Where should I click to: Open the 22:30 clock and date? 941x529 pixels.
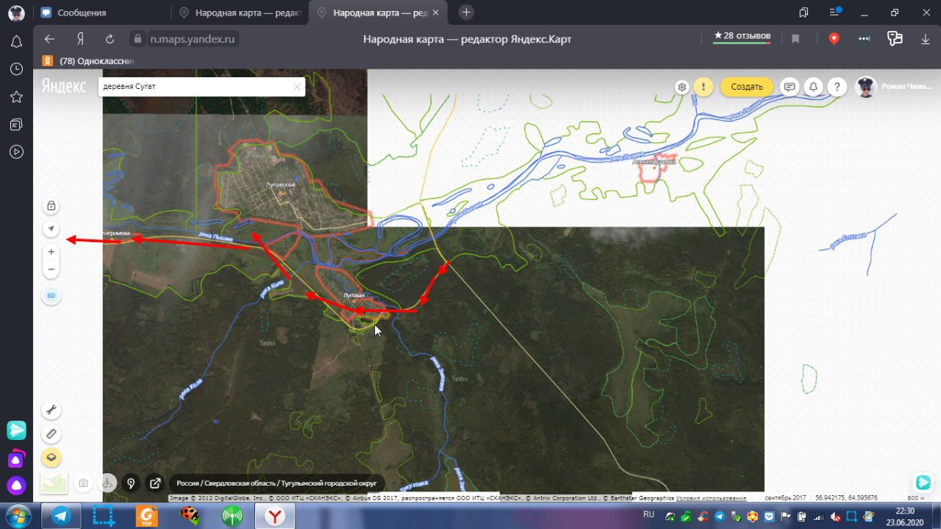(905, 516)
